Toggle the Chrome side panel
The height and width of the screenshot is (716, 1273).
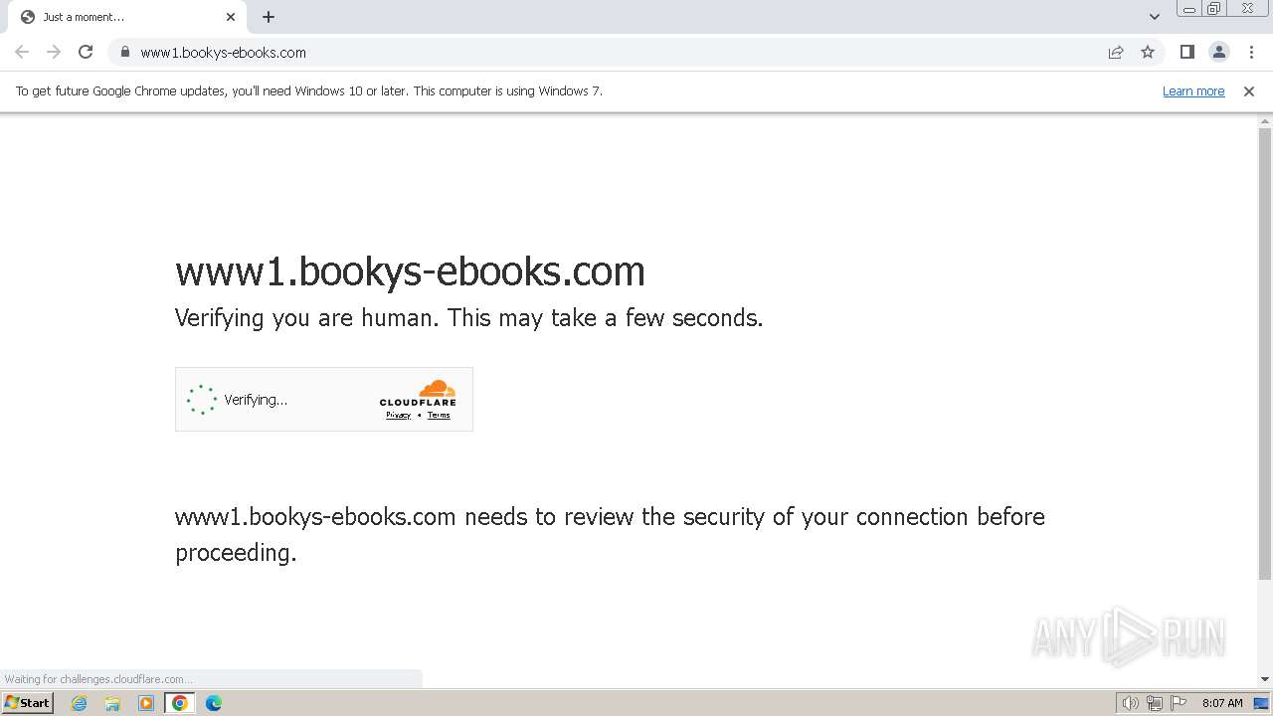[1186, 52]
